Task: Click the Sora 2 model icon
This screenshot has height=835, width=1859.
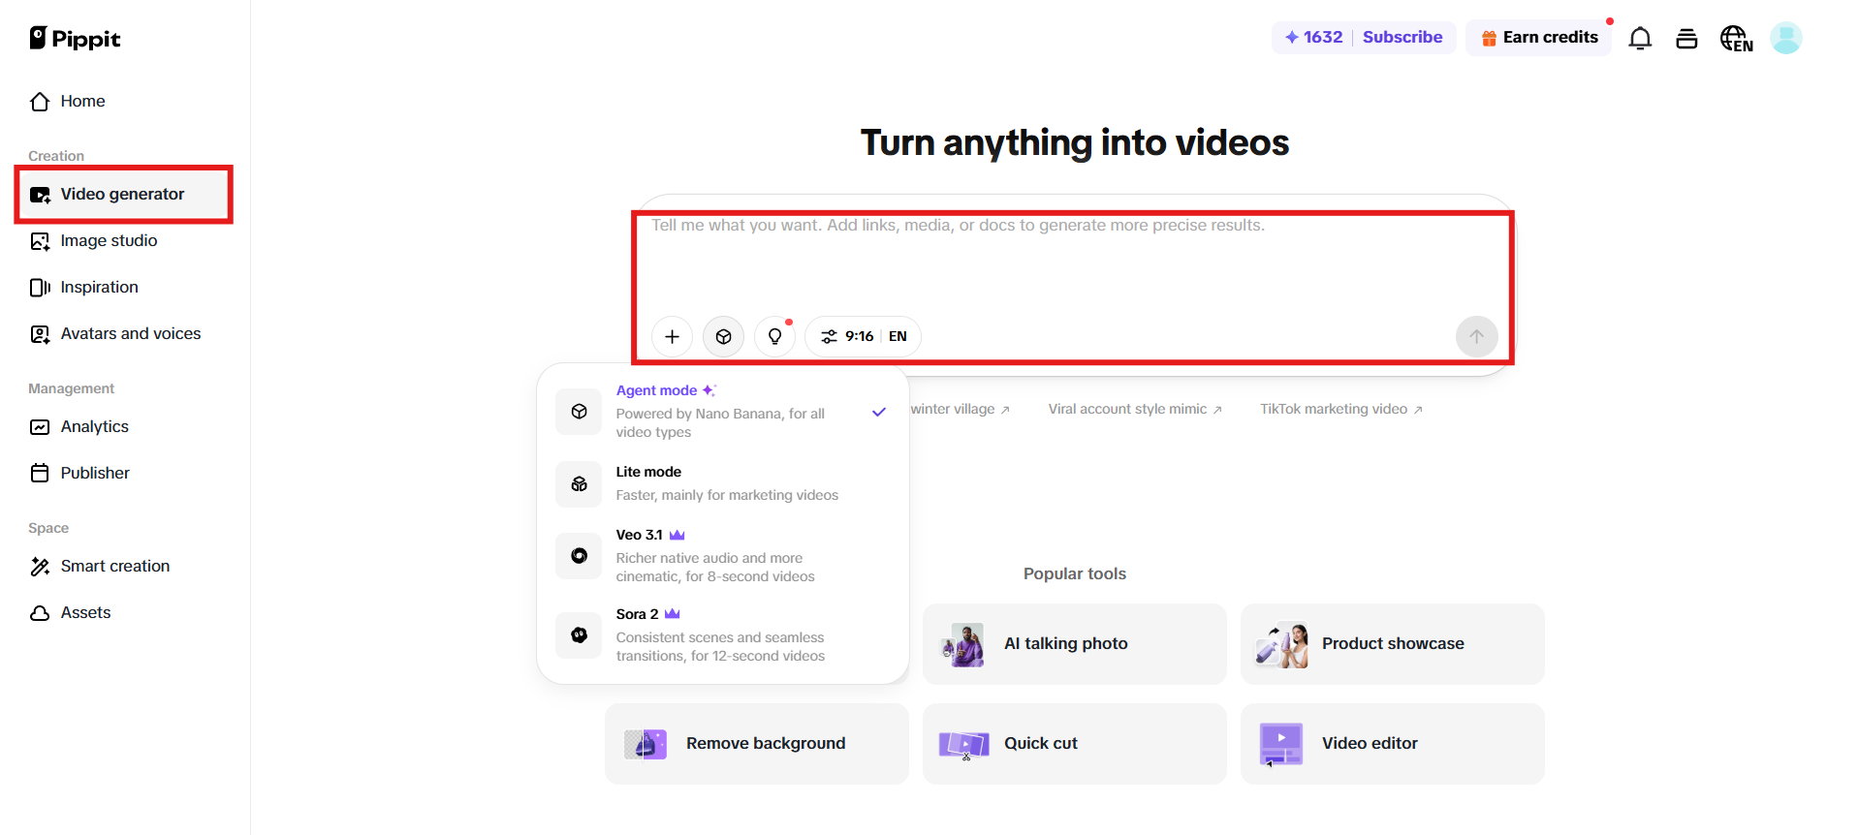Action: point(579,635)
